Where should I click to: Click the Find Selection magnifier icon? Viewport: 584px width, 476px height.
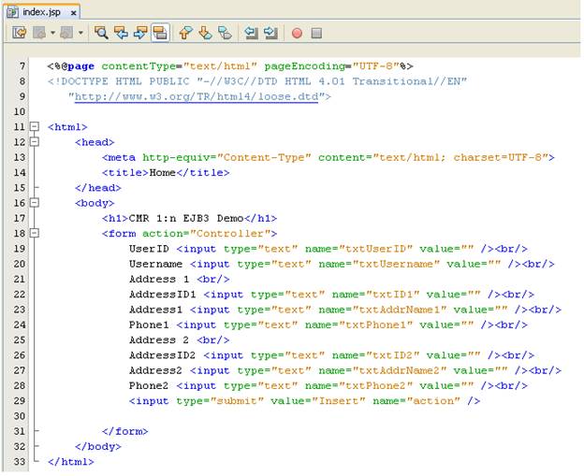coord(101,33)
